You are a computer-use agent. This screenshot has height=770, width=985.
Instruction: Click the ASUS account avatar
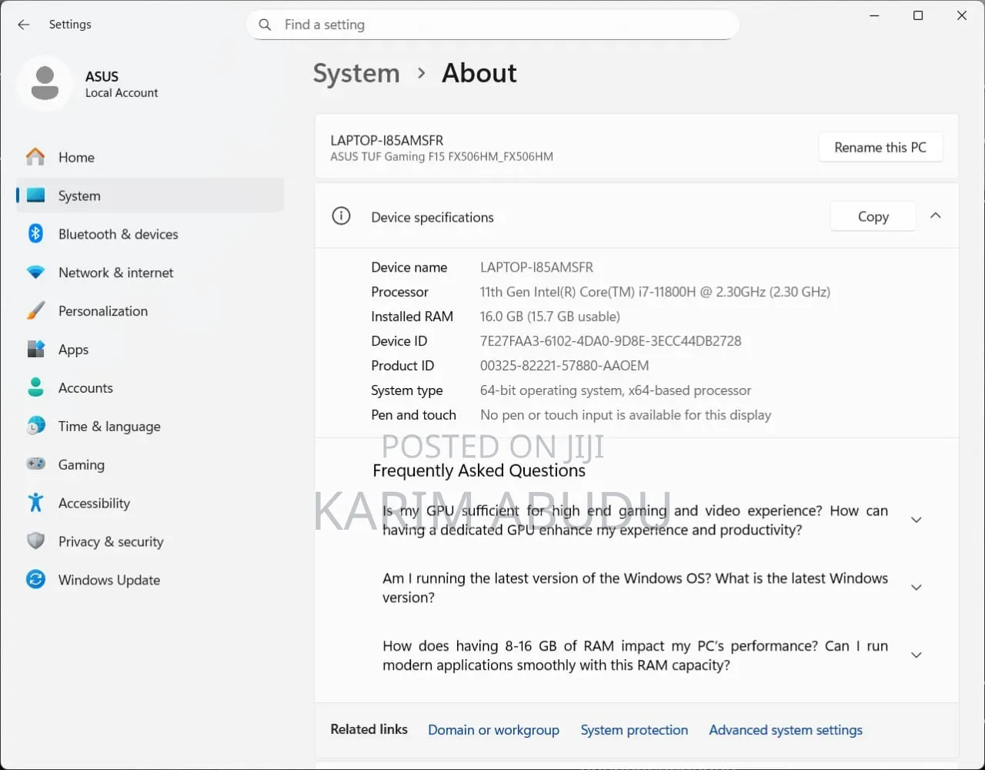pos(45,83)
